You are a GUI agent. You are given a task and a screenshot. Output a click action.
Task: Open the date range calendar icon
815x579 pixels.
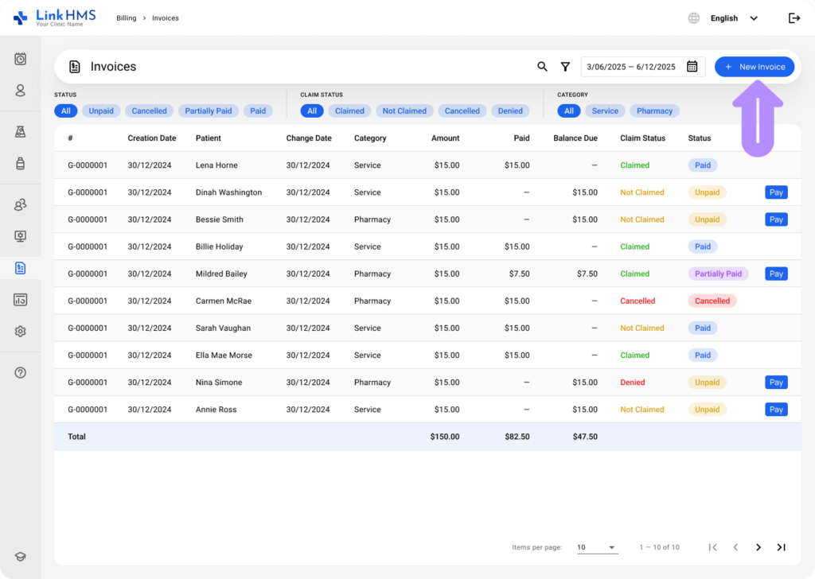coord(692,67)
